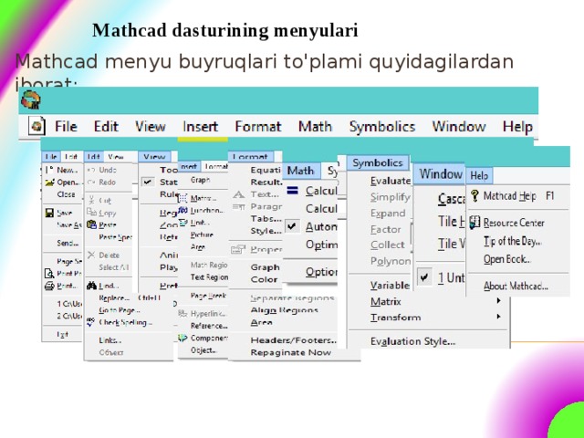
Task: Choose 'Picture' in the Insert menu
Action: tap(202, 235)
